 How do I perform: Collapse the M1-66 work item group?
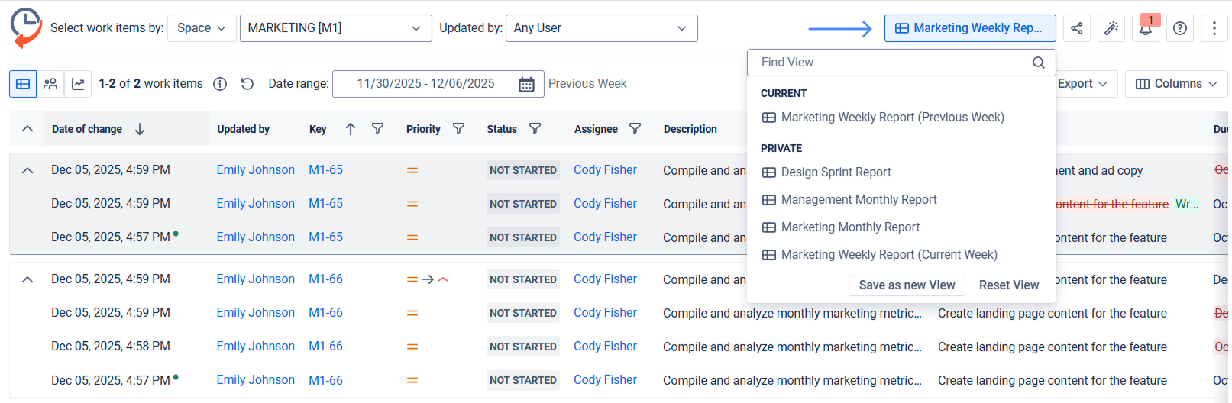[27, 279]
